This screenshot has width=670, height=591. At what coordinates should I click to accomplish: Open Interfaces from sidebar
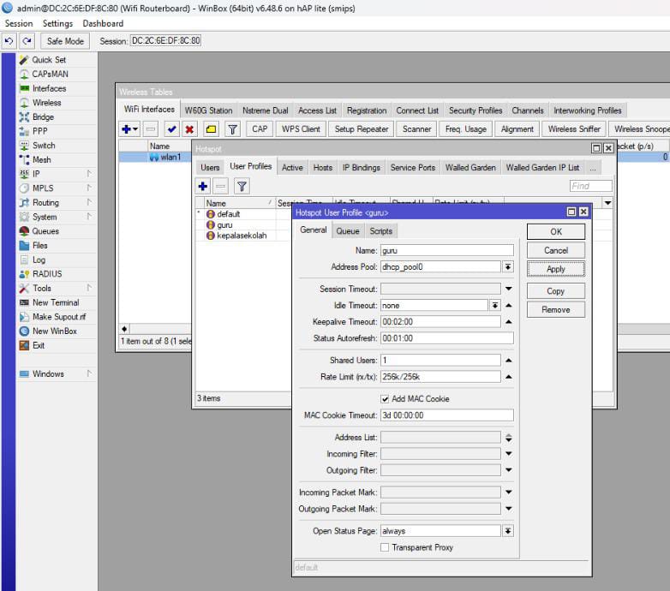(x=49, y=88)
